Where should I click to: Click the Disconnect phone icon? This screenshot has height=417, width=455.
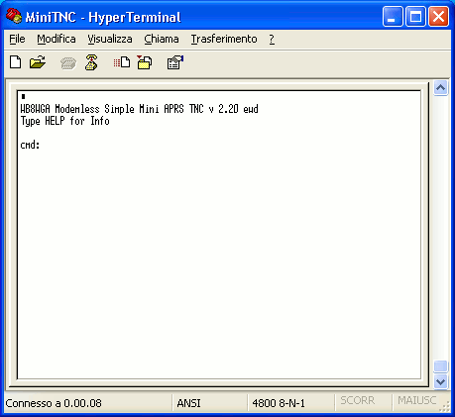click(x=91, y=62)
